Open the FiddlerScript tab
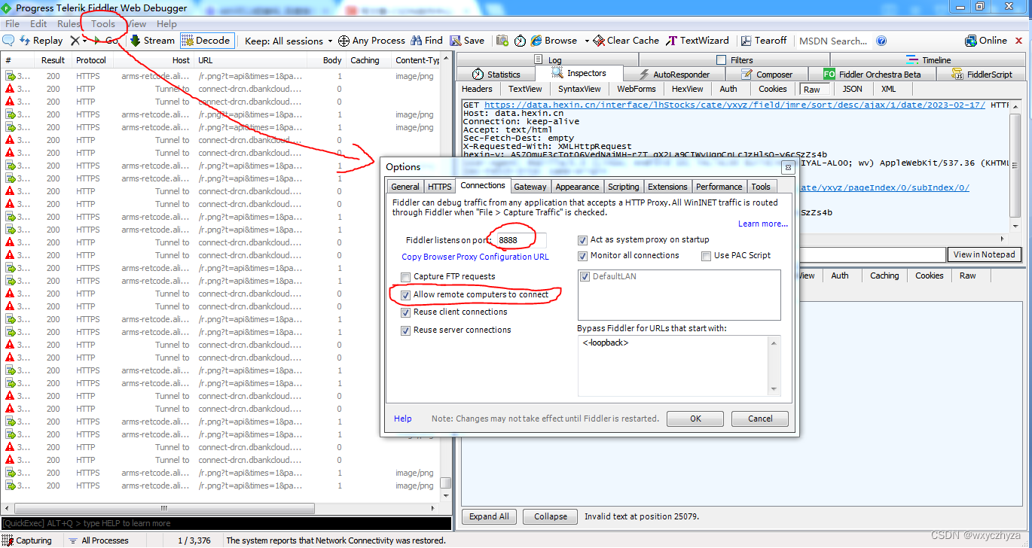Screen dimensions: 1032x548 [982, 74]
